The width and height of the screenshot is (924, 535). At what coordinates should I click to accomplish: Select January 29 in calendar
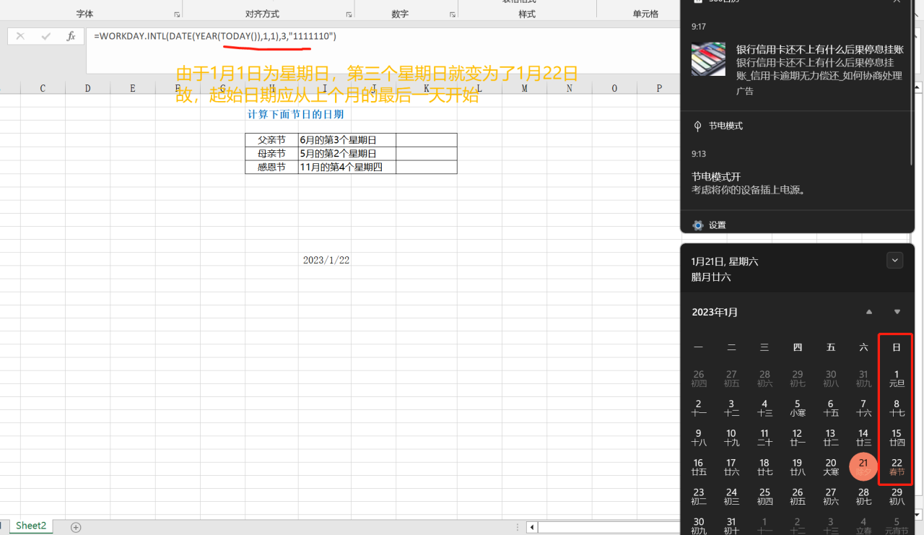(x=897, y=497)
